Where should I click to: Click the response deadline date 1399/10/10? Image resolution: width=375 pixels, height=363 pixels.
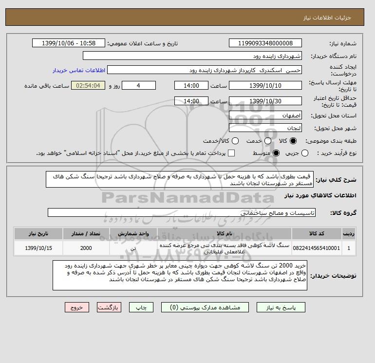click(x=265, y=85)
